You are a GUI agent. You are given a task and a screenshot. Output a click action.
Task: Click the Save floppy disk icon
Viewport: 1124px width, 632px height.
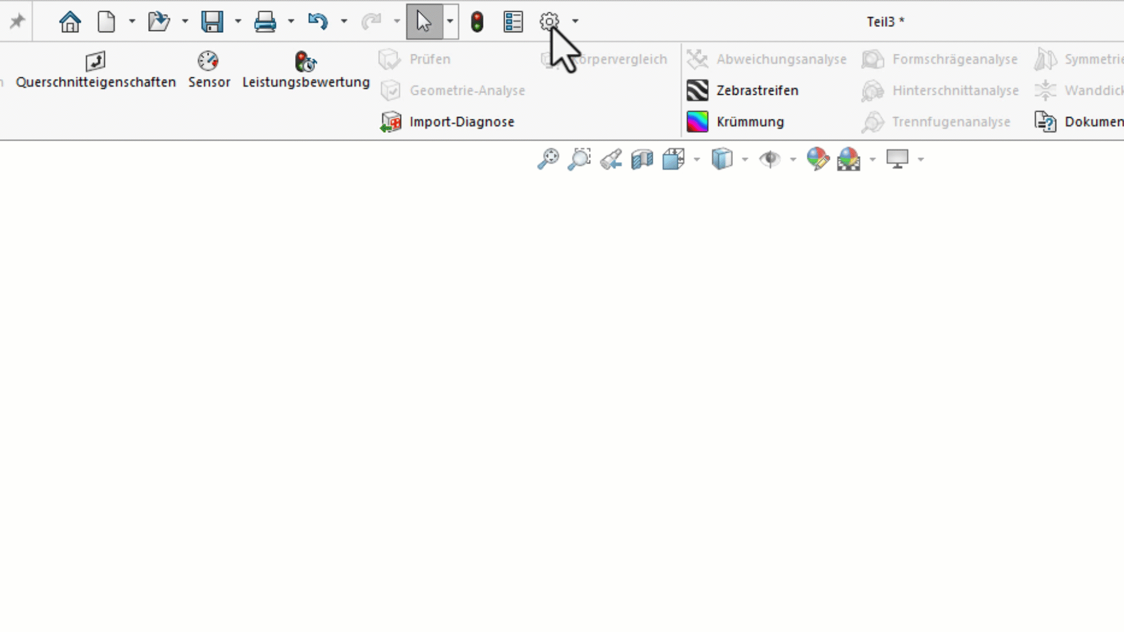click(212, 22)
